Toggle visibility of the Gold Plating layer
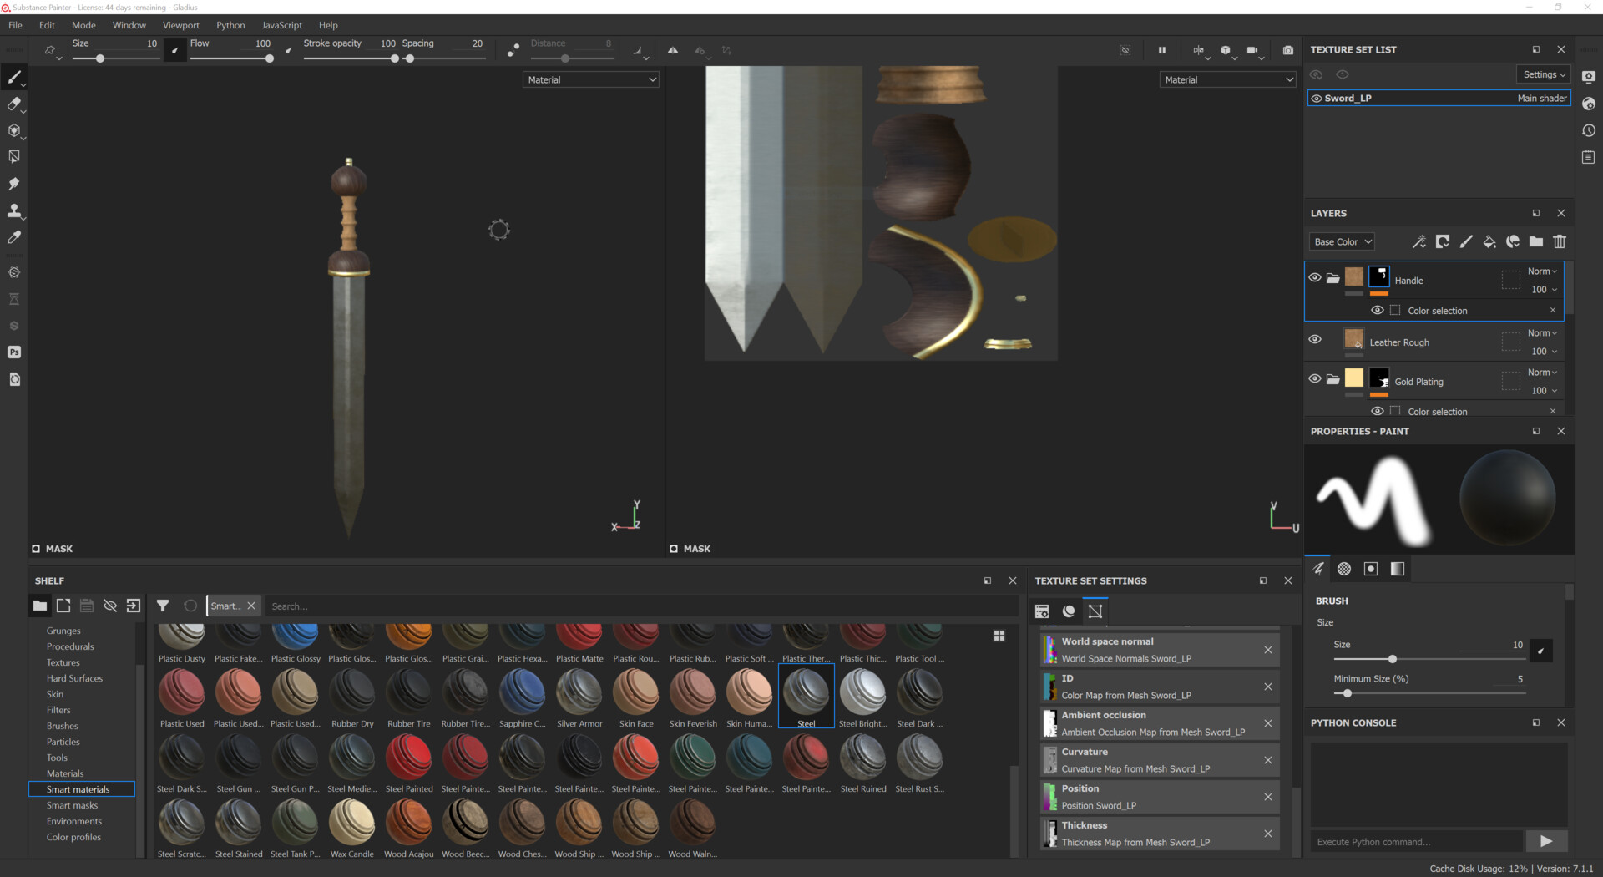This screenshot has height=877, width=1603. tap(1315, 378)
